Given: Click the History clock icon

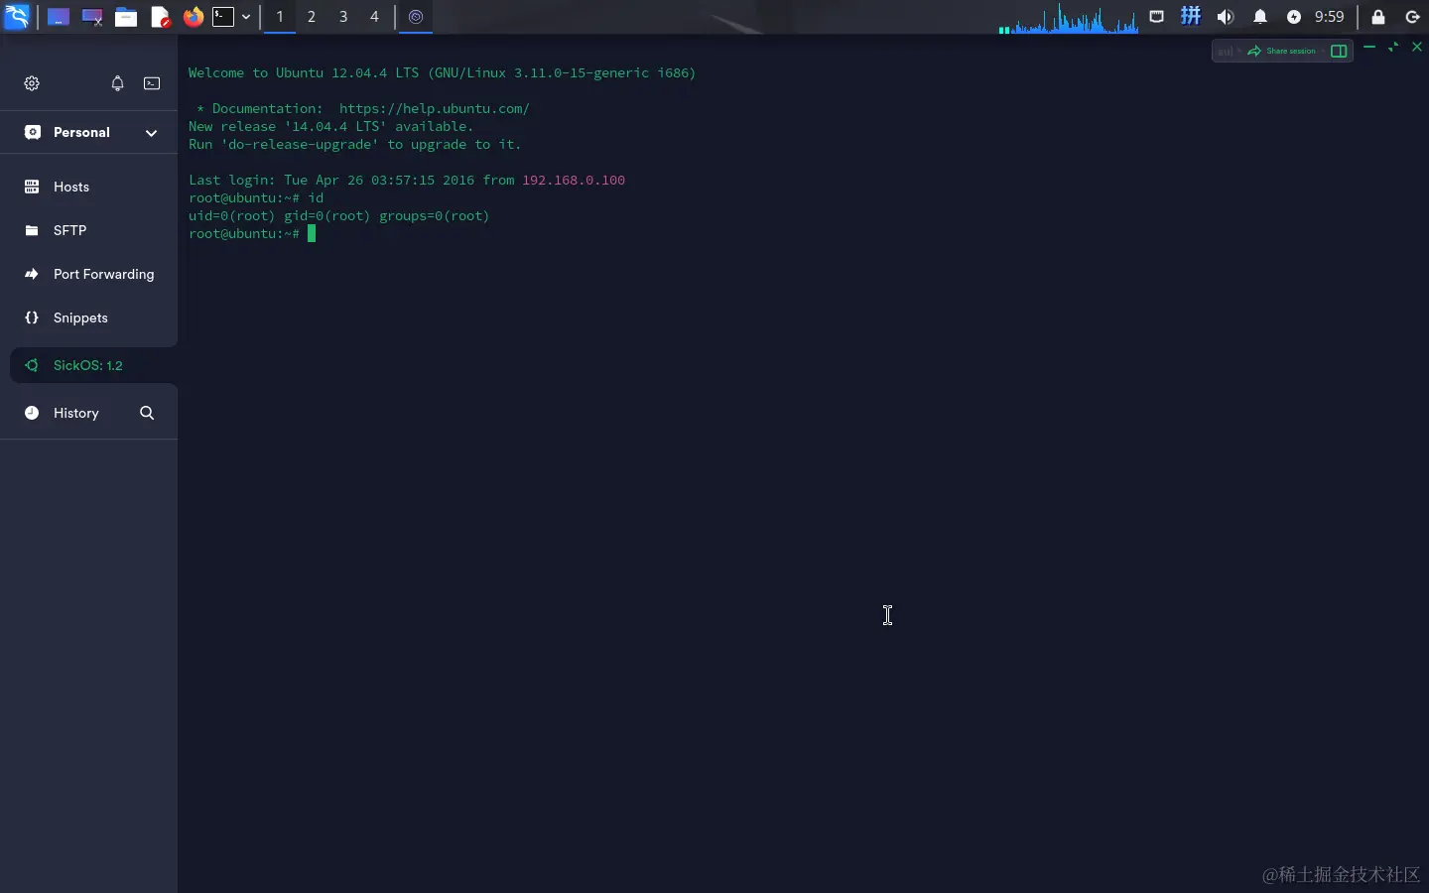Looking at the screenshot, I should pyautogui.click(x=32, y=413).
